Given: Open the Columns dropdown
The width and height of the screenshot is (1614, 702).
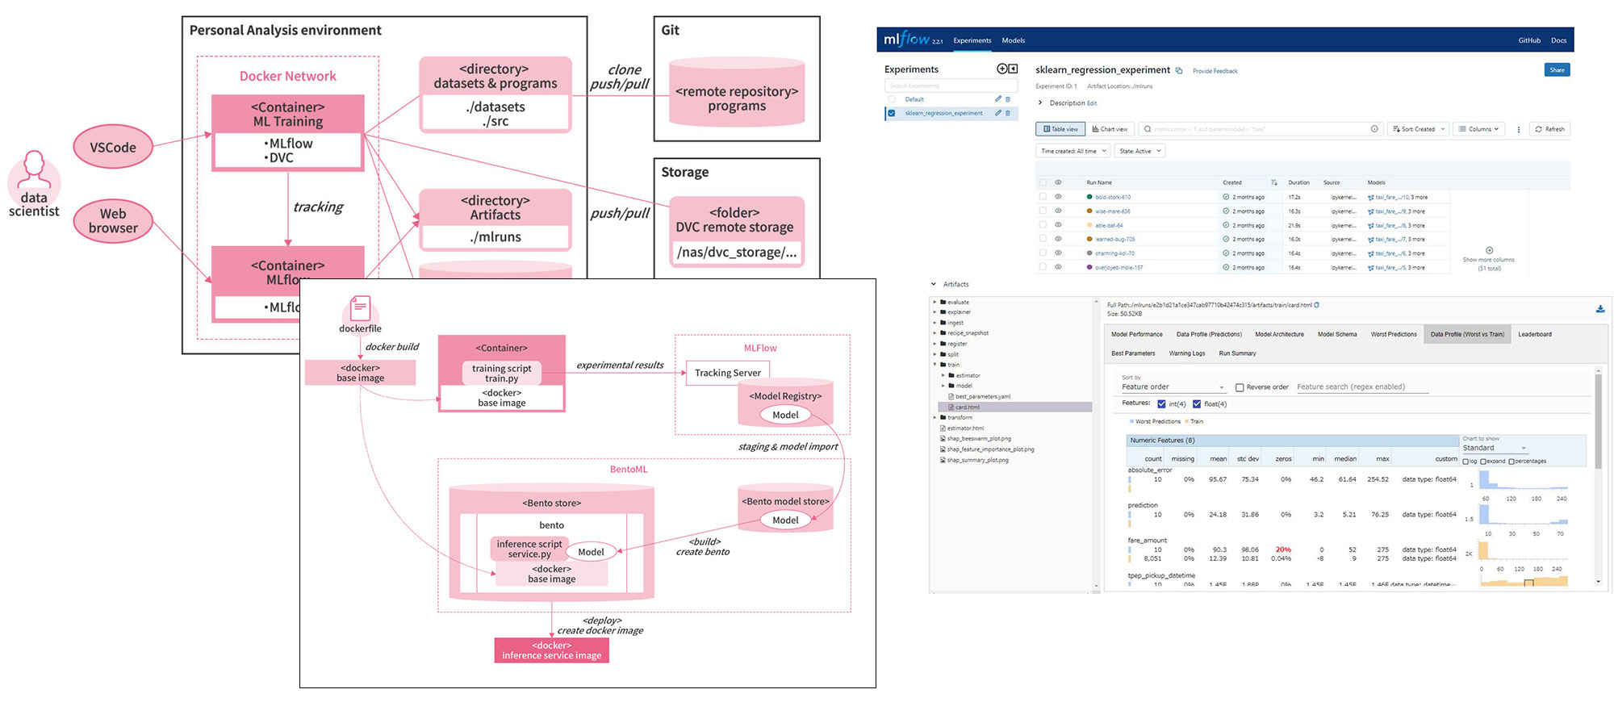Looking at the screenshot, I should [x=1480, y=129].
